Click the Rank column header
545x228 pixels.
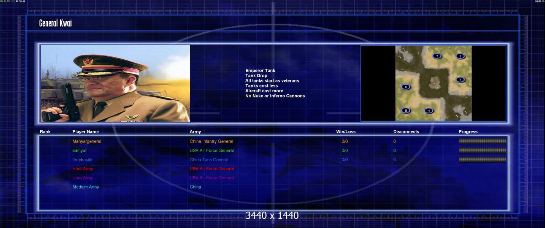point(45,132)
